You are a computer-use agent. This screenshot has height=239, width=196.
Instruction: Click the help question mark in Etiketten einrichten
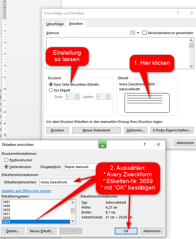point(145,144)
